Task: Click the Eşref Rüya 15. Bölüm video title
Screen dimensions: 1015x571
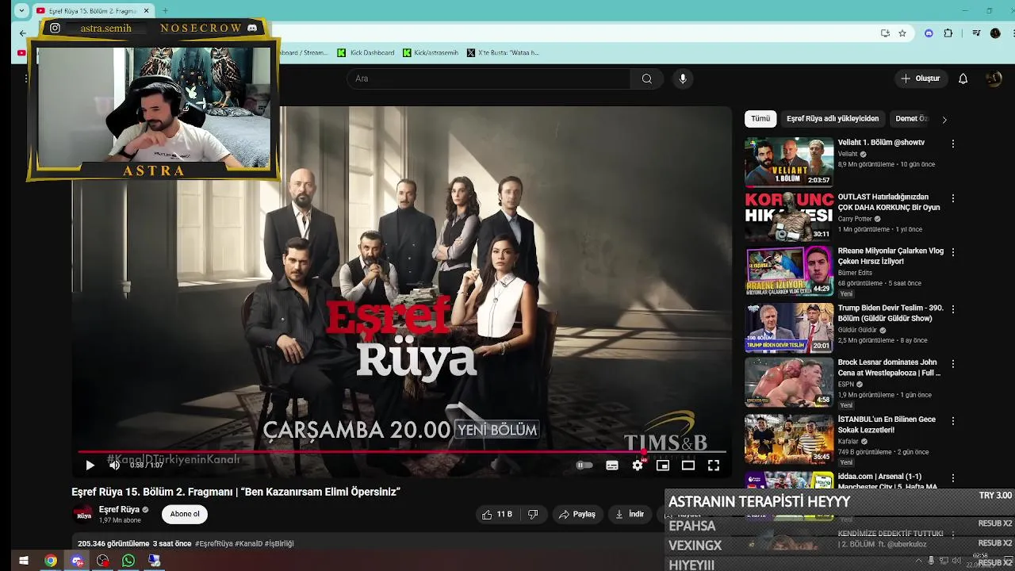Action: pyautogui.click(x=236, y=492)
